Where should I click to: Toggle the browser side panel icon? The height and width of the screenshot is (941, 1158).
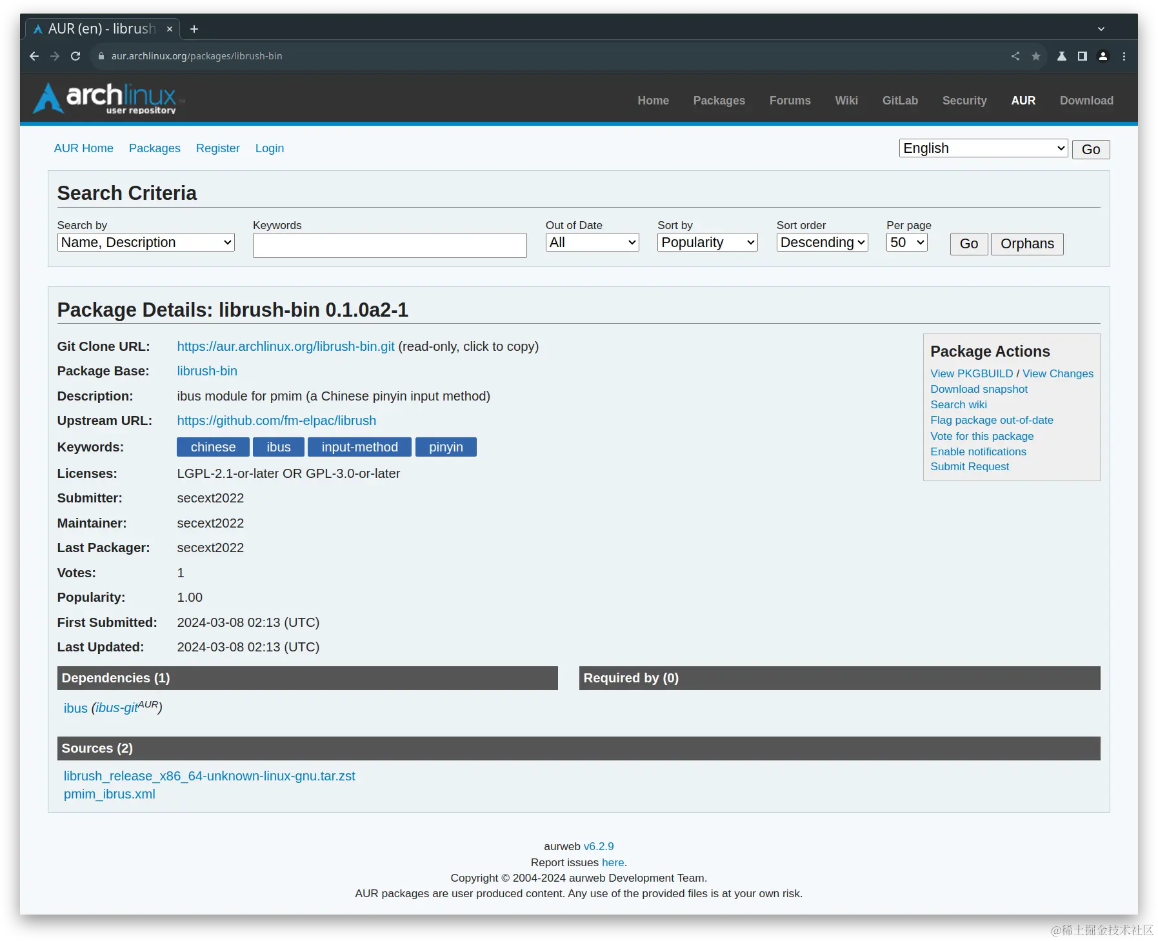tap(1083, 56)
